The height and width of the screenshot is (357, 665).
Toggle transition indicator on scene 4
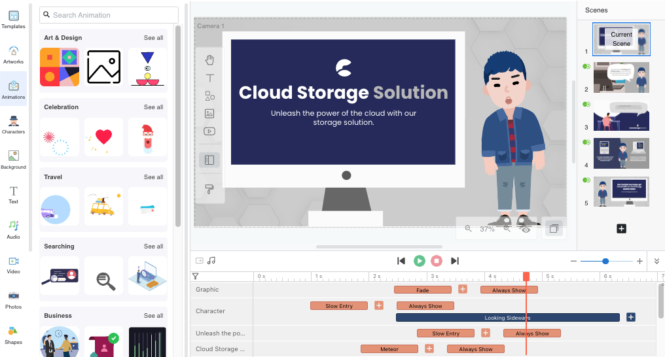pos(586,141)
